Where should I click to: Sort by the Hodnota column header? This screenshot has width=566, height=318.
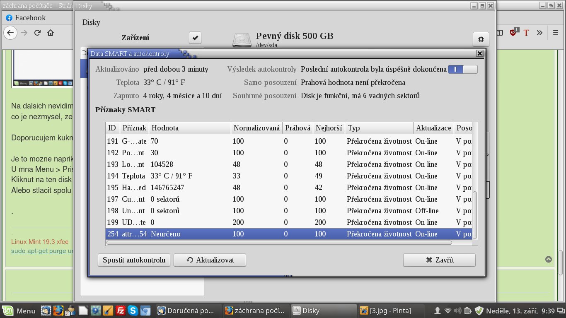point(189,128)
